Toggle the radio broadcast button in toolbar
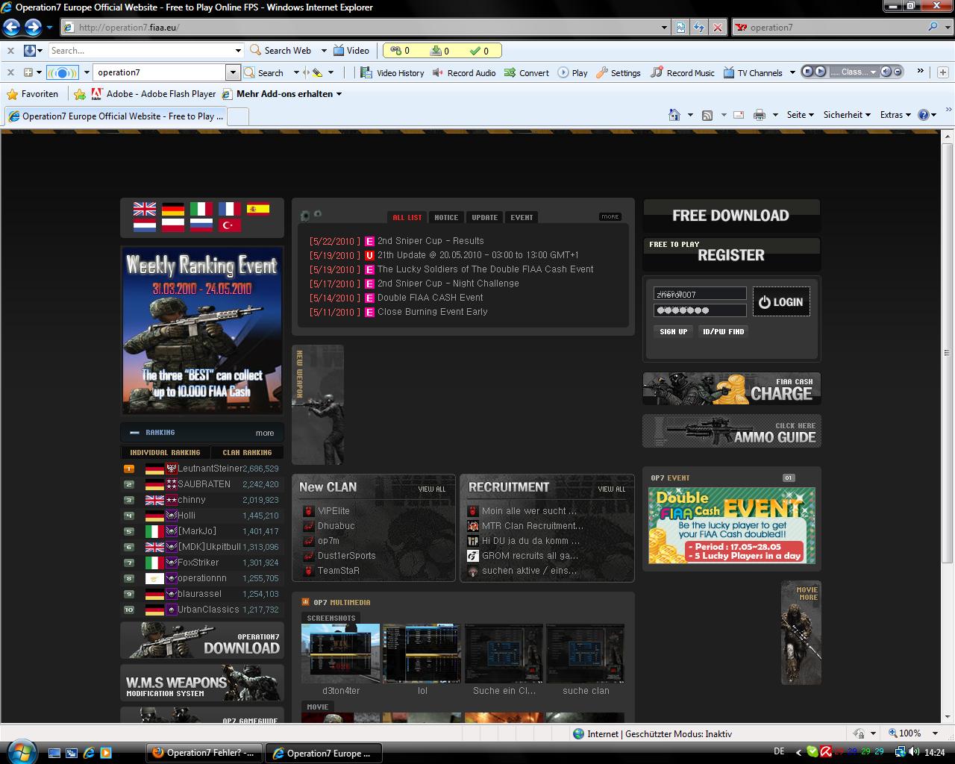Screen dimensions: 955x764 [62, 72]
